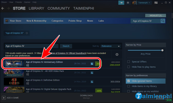Viewport: 173px width, 103px height.
Task: Open Age of Empires II Definitive Edition thumbnail
Action: click(x=14, y=81)
